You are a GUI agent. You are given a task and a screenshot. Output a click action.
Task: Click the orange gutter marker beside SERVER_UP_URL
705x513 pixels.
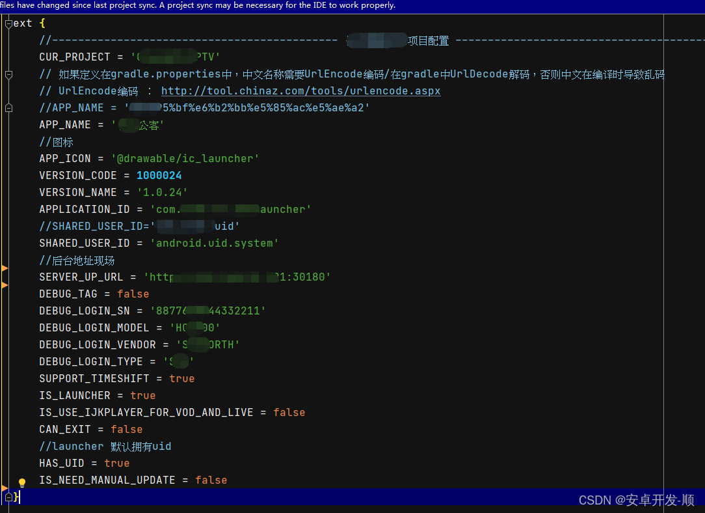click(x=4, y=268)
